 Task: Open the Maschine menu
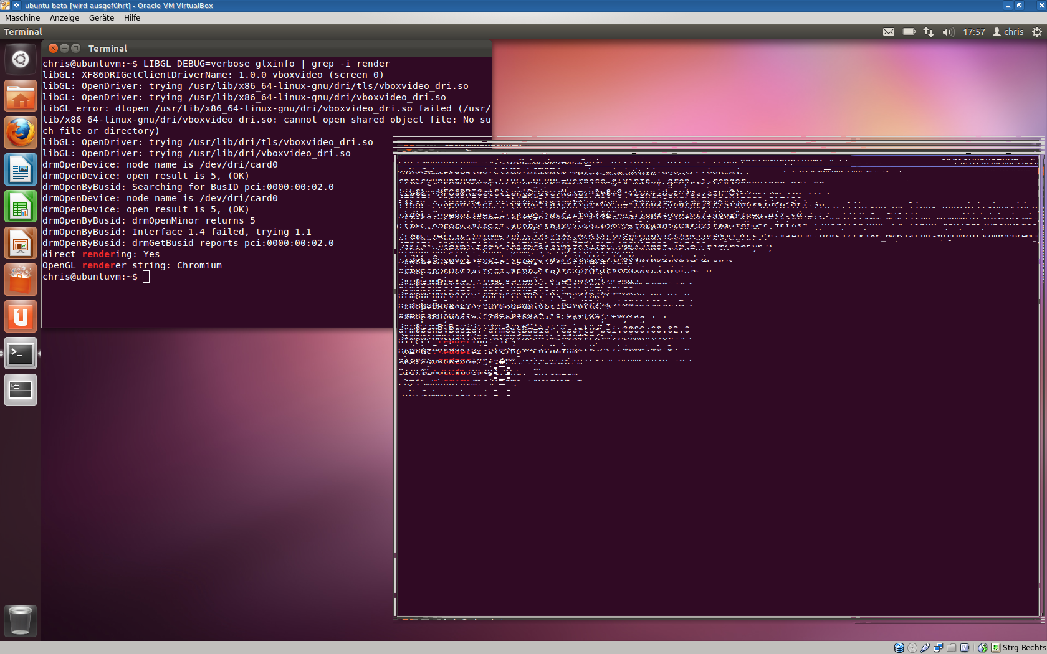22,18
